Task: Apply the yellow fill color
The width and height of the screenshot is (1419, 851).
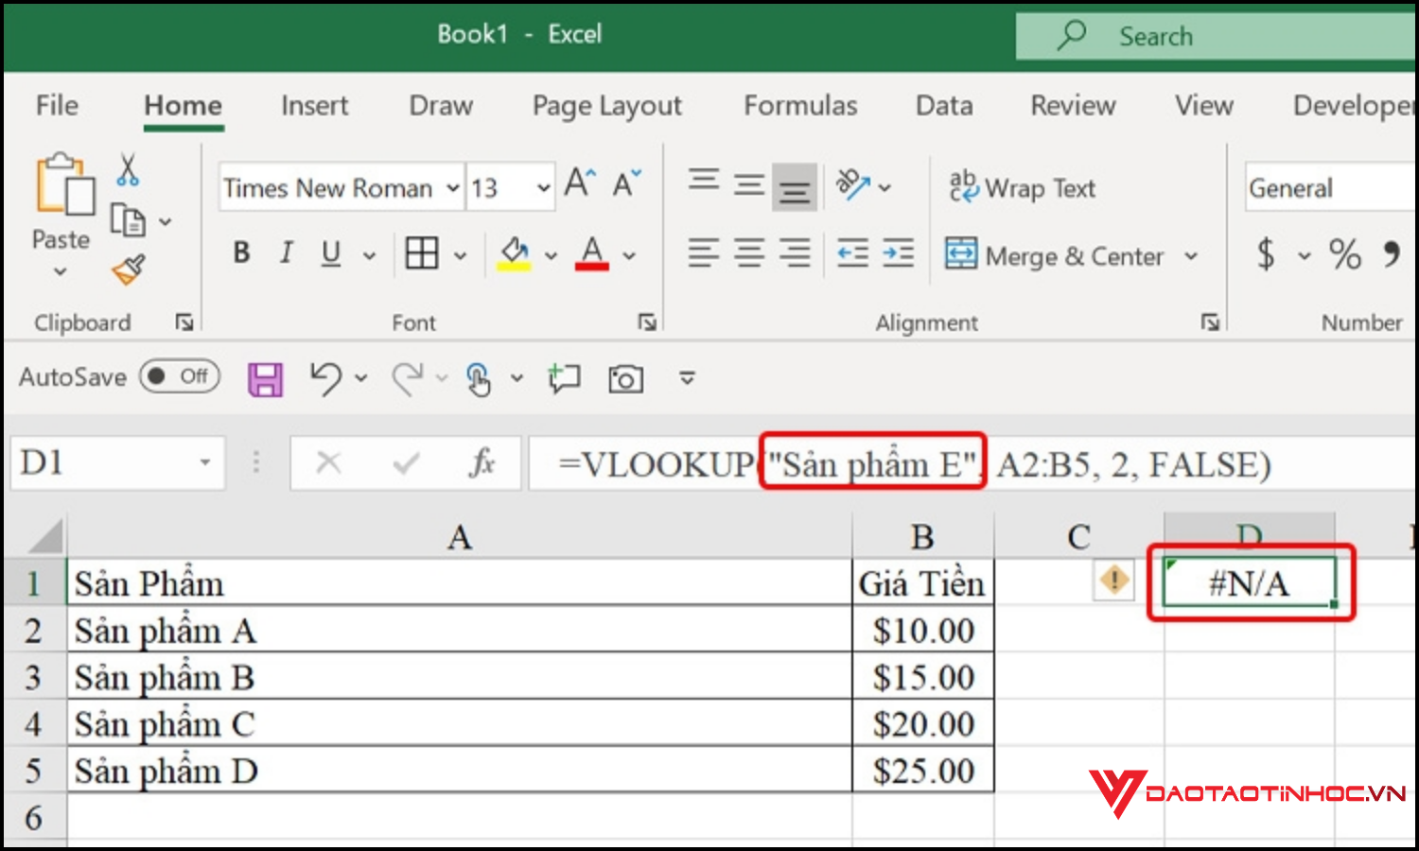Action: coord(515,253)
